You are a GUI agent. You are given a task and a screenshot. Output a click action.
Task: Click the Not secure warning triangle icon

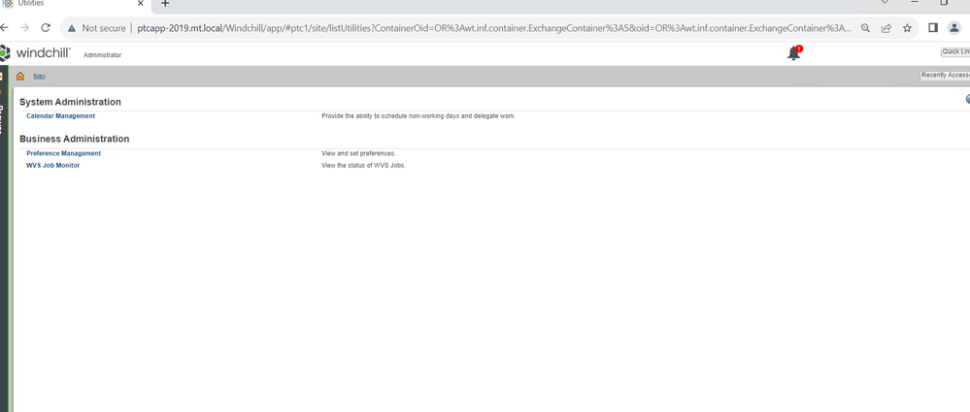point(72,28)
